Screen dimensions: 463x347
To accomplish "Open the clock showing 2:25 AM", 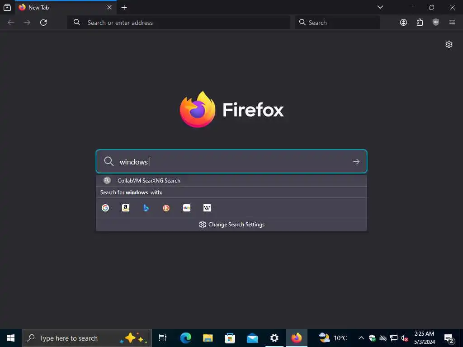I will tap(424, 338).
